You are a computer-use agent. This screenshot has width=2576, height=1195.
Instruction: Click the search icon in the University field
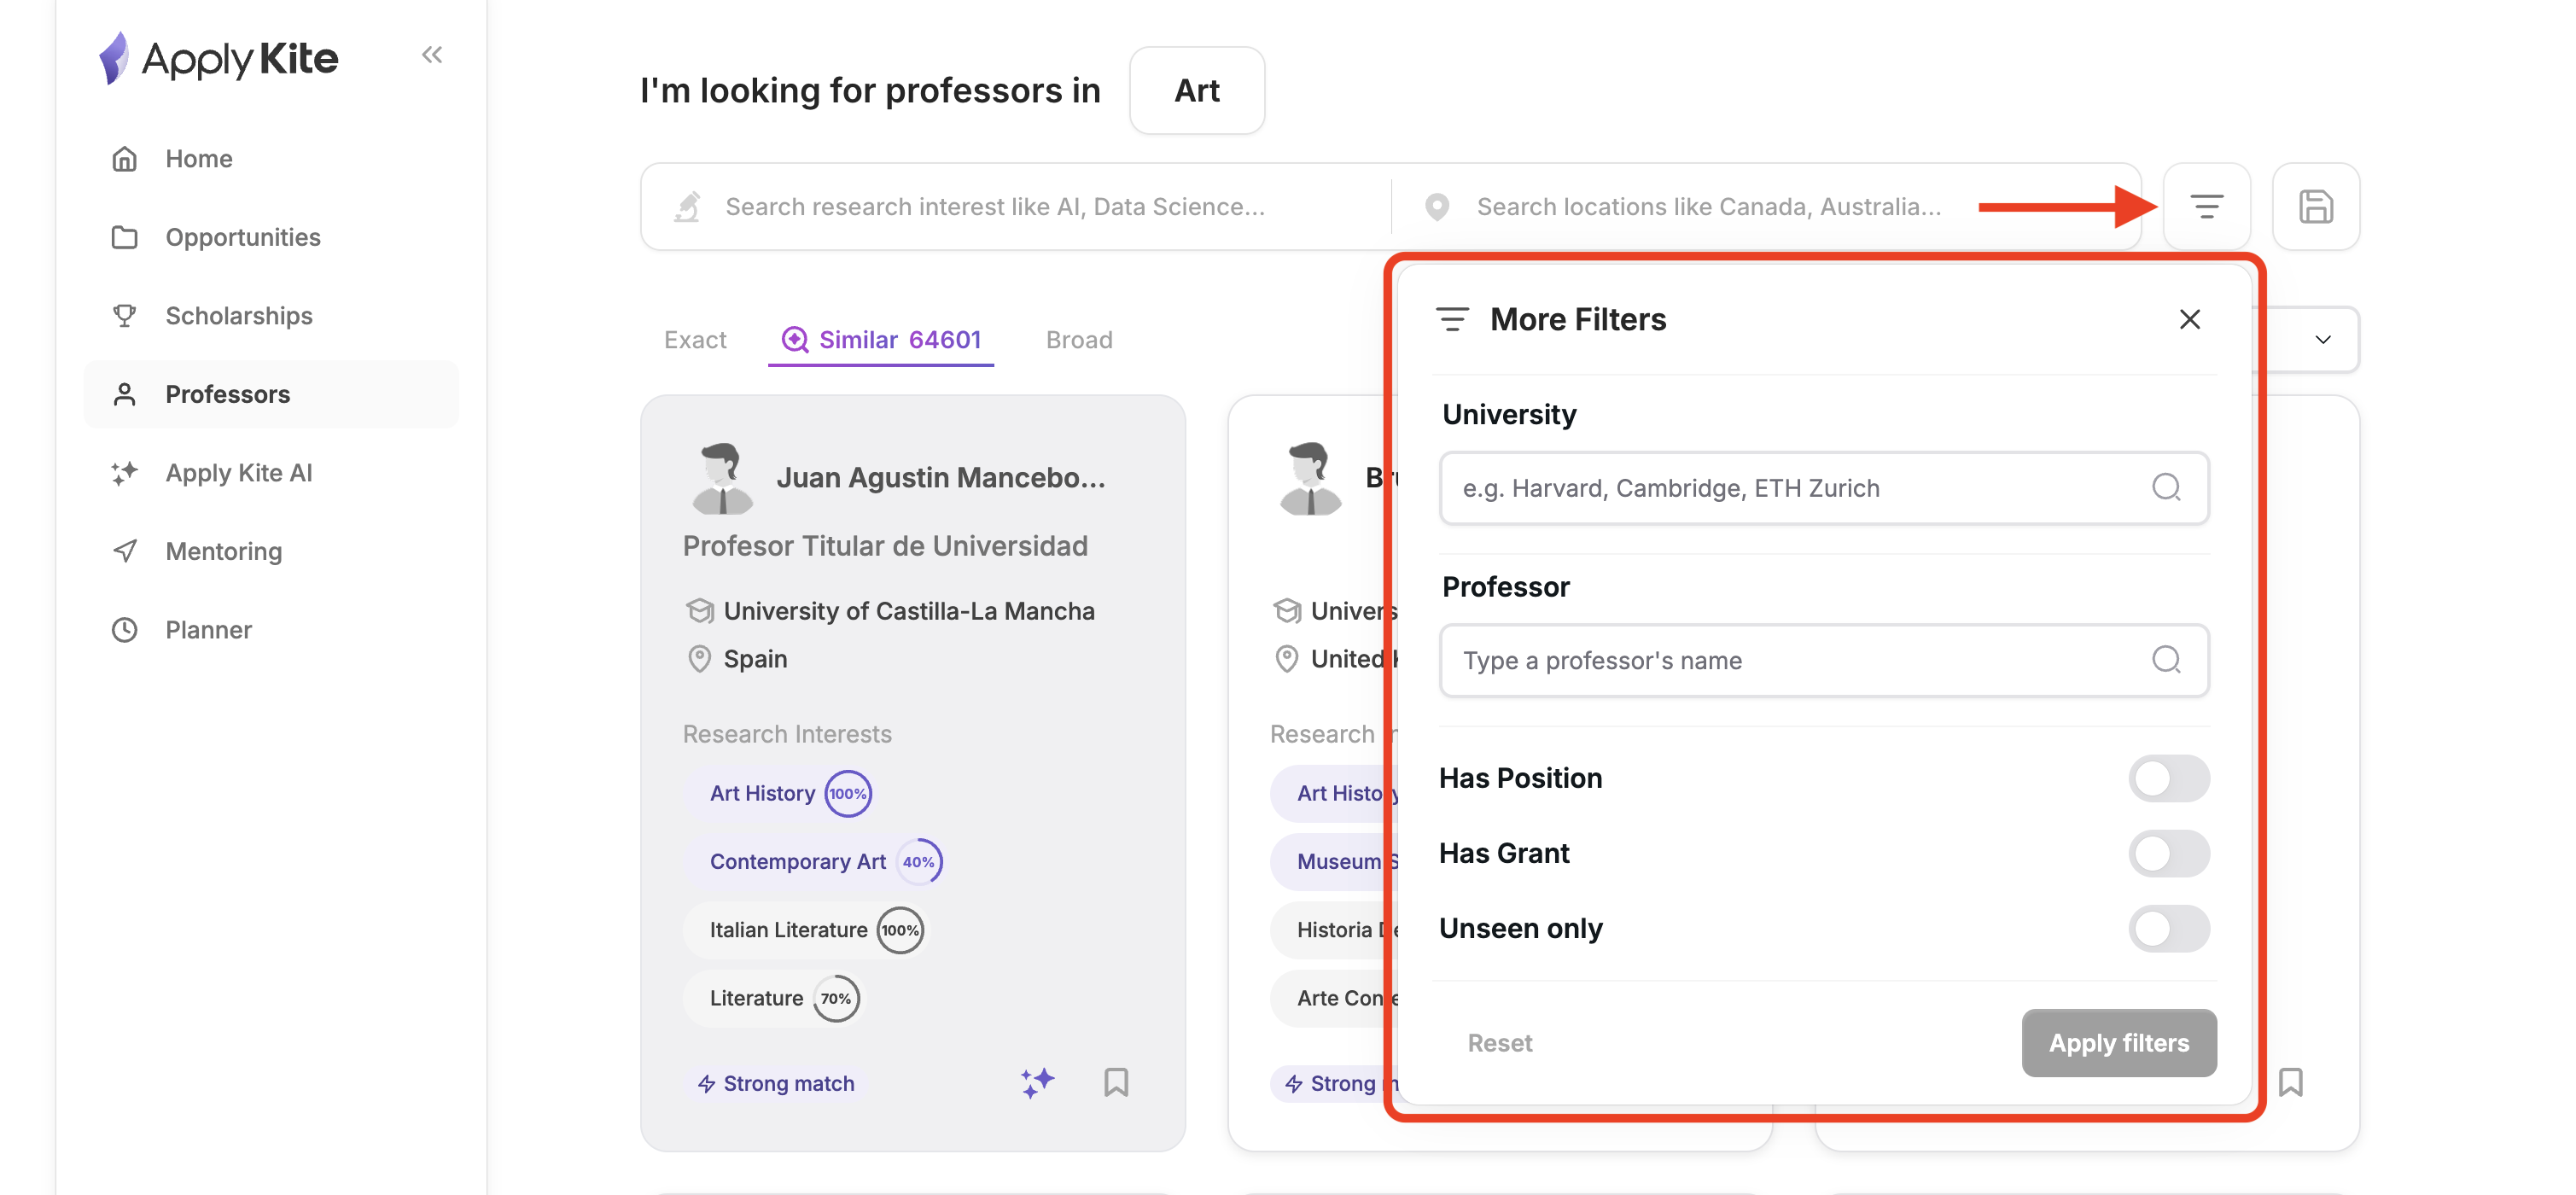point(2165,488)
